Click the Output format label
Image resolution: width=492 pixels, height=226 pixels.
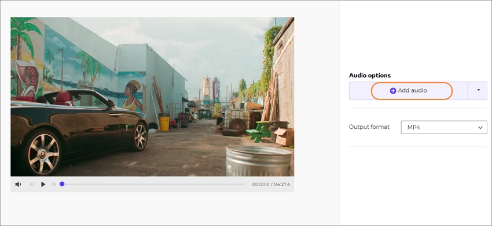pos(369,127)
